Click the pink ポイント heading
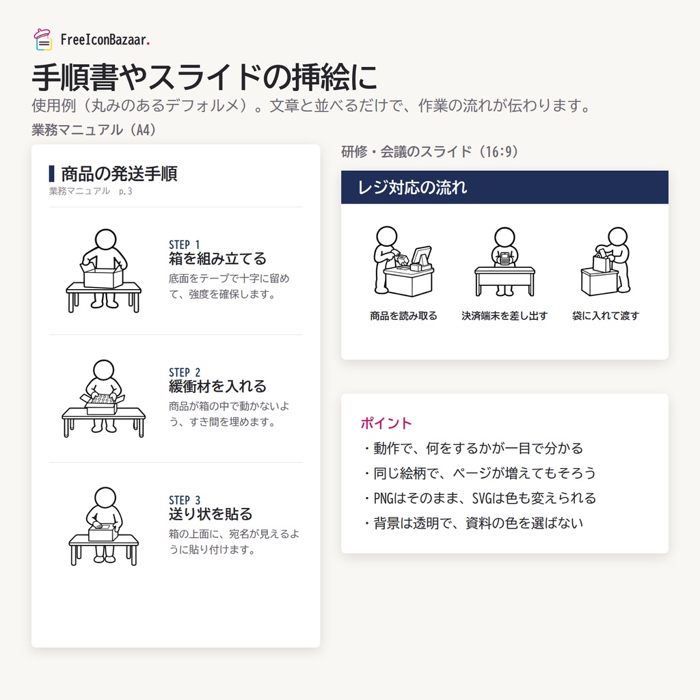This screenshot has width=700, height=700. click(x=386, y=423)
